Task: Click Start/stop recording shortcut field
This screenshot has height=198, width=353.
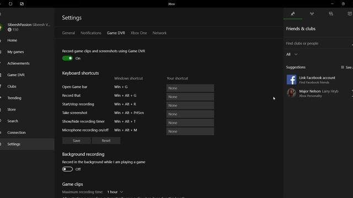Action: click(x=190, y=106)
